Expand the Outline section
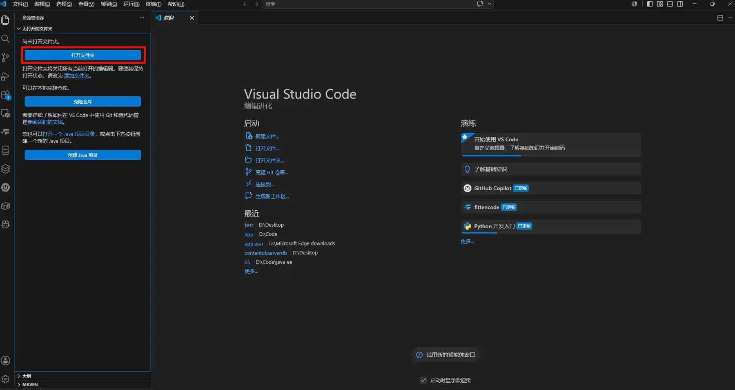 [x=83, y=376]
